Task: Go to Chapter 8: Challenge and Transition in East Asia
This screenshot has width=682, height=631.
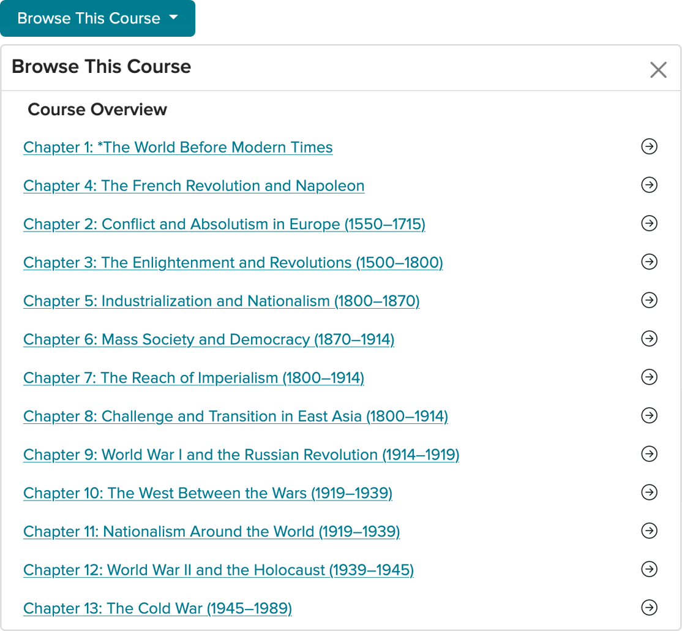Action: [235, 417]
